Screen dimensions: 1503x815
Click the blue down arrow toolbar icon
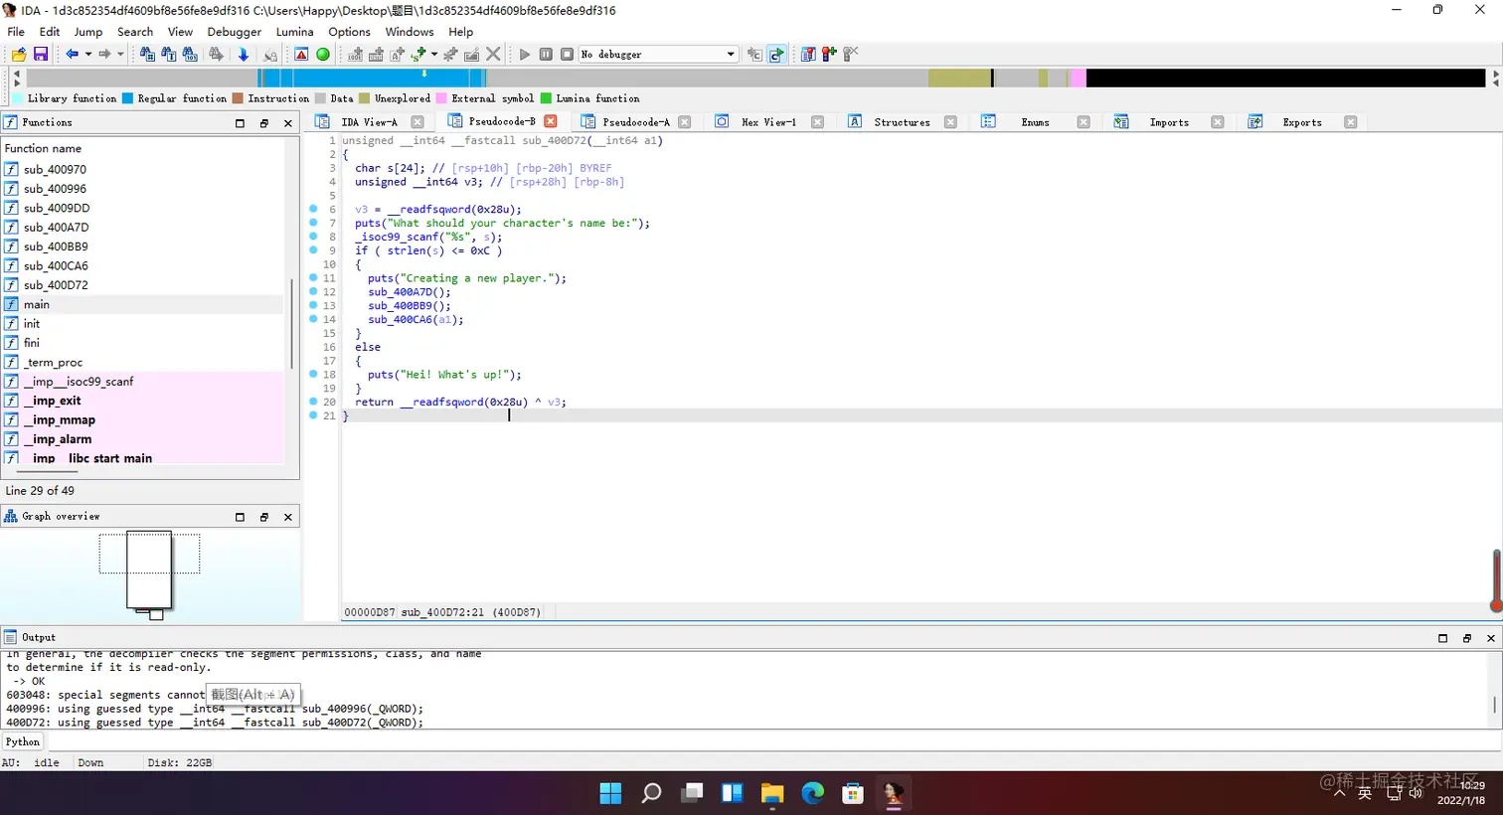[x=244, y=55]
